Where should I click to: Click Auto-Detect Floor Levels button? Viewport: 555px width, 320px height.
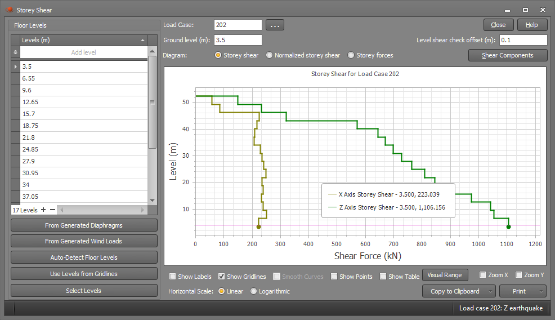click(x=84, y=257)
